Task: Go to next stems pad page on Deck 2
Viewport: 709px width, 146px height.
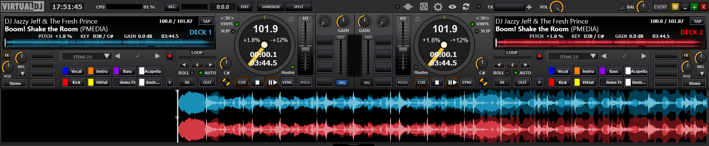Action: (x=644, y=56)
